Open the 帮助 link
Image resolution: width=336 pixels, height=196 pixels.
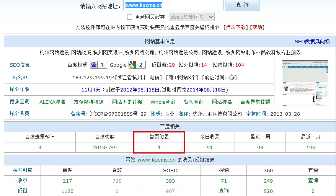tap(257, 27)
